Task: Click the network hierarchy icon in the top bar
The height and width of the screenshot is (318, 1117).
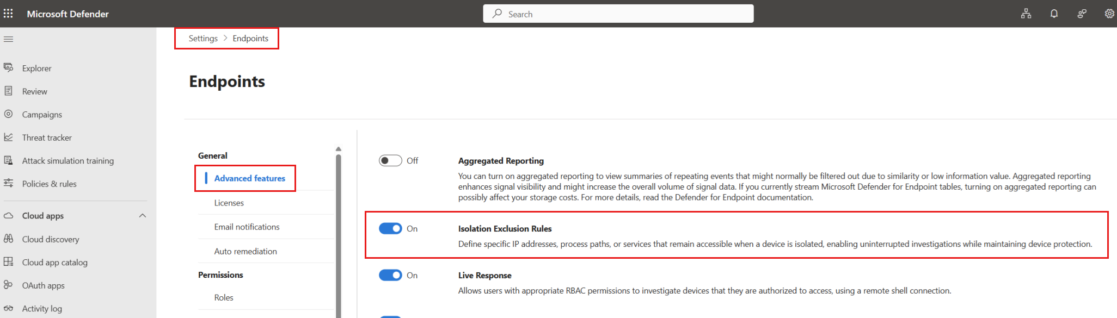Action: 1026,14
